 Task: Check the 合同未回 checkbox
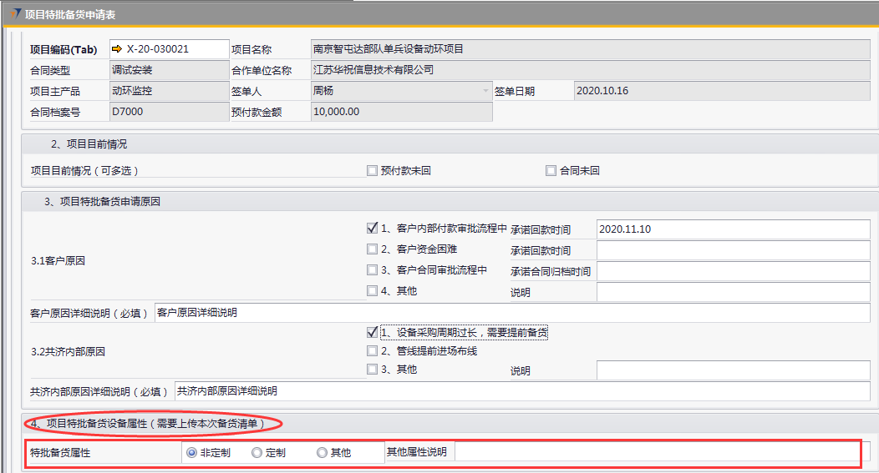551,171
